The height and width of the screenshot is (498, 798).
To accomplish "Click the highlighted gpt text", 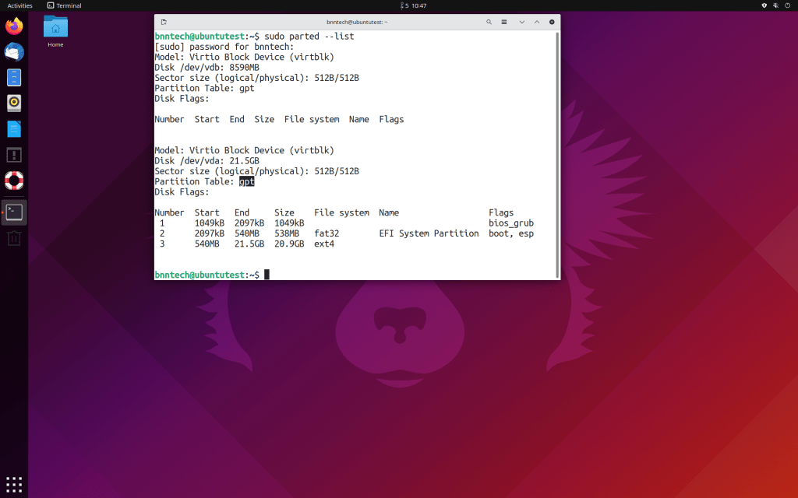I will pos(246,181).
